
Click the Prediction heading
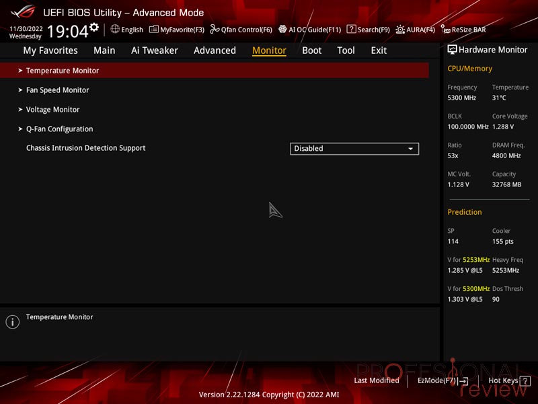pyautogui.click(x=465, y=212)
